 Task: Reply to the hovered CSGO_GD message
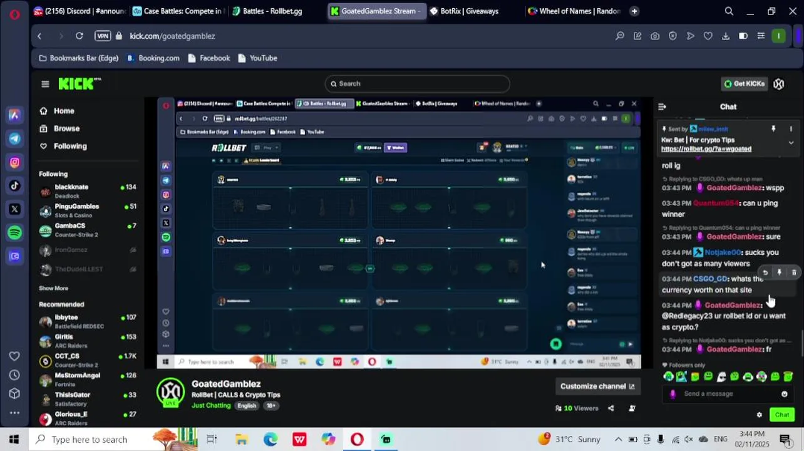(765, 272)
